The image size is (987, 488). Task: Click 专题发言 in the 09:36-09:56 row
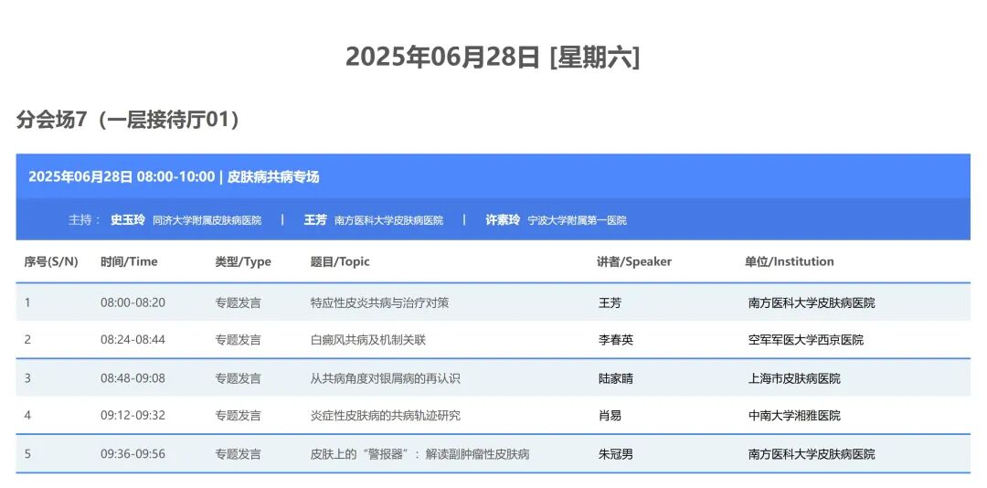[238, 454]
